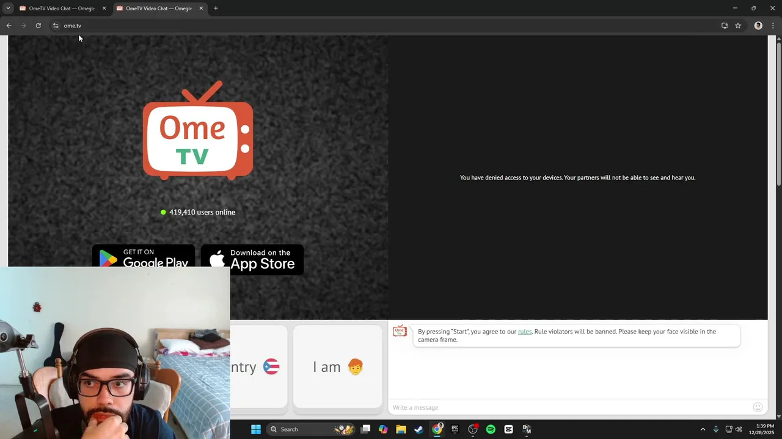Open Steam from the taskbar
Image resolution: width=782 pixels, height=439 pixels.
click(418, 429)
